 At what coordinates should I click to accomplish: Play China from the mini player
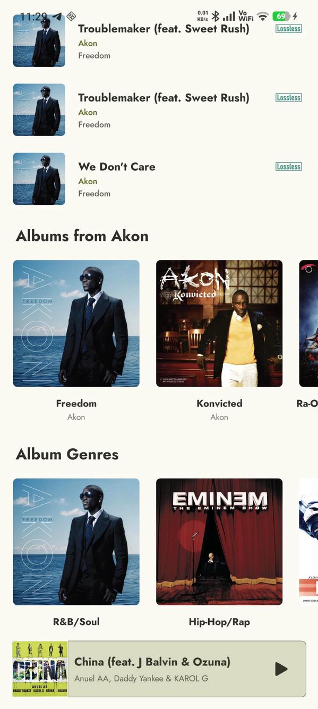point(281,669)
